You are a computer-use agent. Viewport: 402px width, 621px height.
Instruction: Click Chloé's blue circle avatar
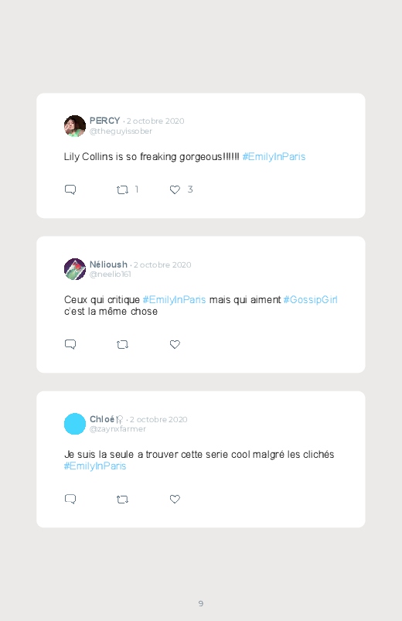pos(75,424)
